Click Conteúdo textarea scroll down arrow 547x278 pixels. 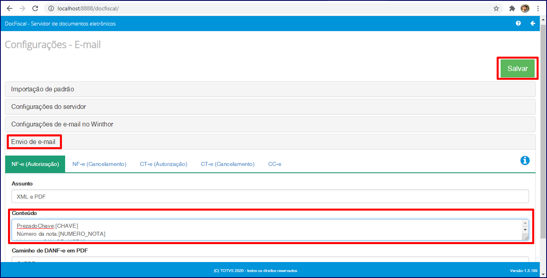525,230
